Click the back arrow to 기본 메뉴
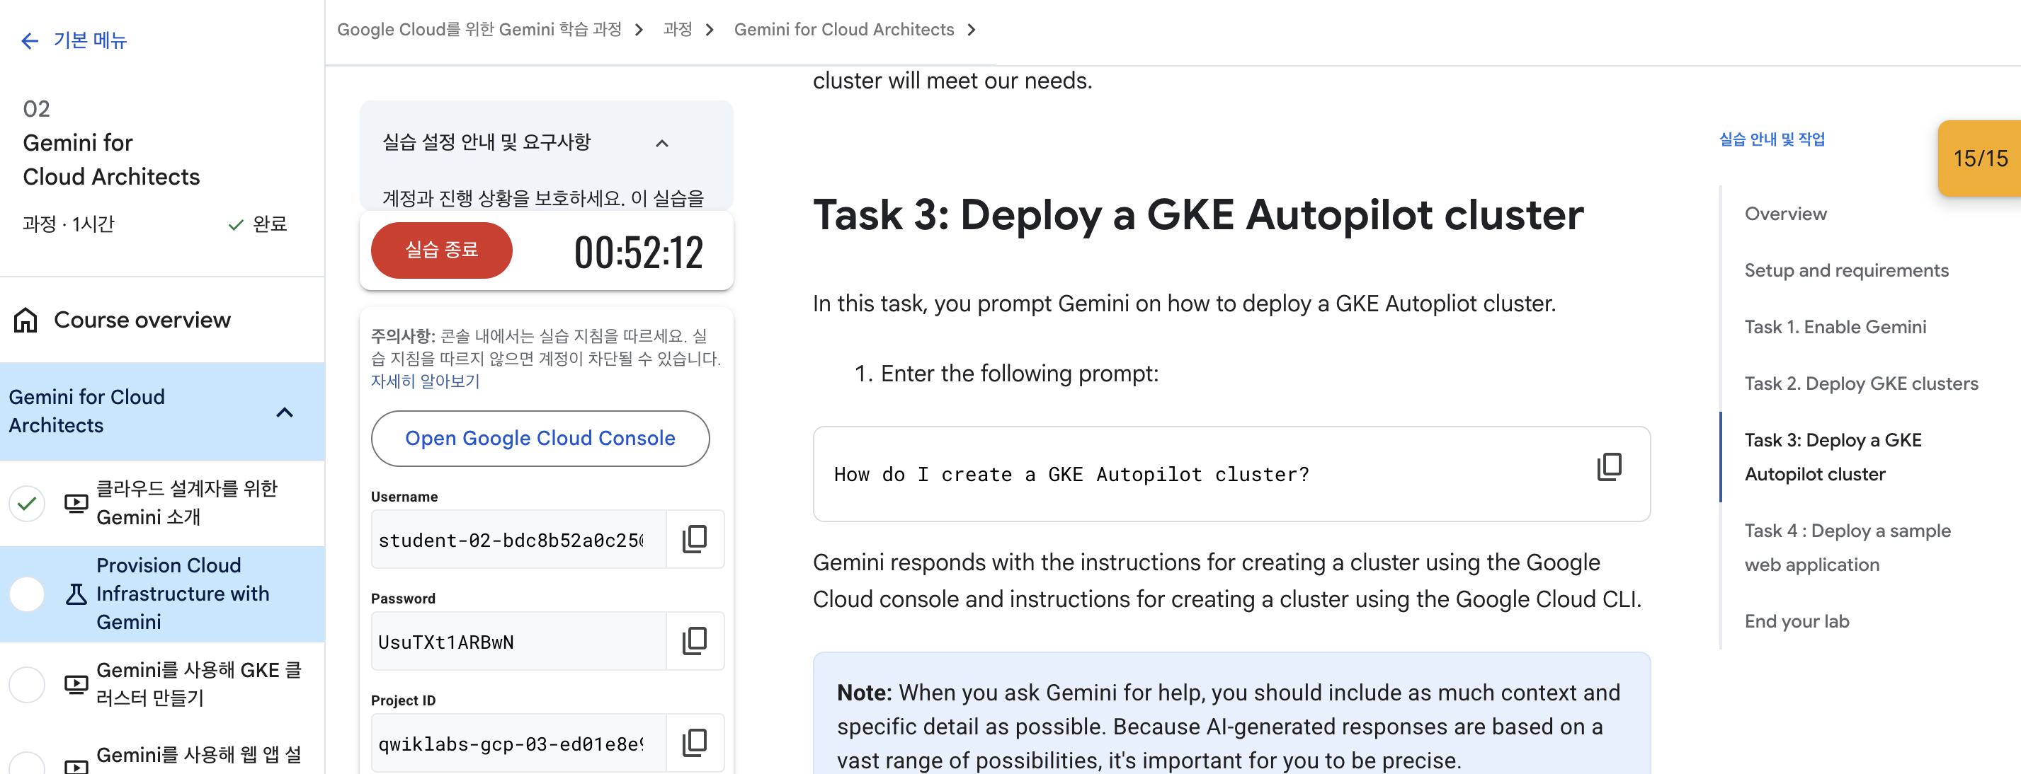Viewport: 2021px width, 774px height. pos(30,41)
